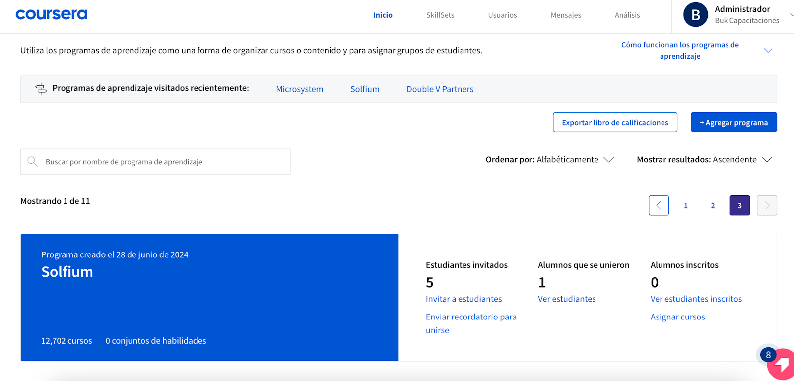Click Exportar libro de calificaciones

tap(615, 123)
